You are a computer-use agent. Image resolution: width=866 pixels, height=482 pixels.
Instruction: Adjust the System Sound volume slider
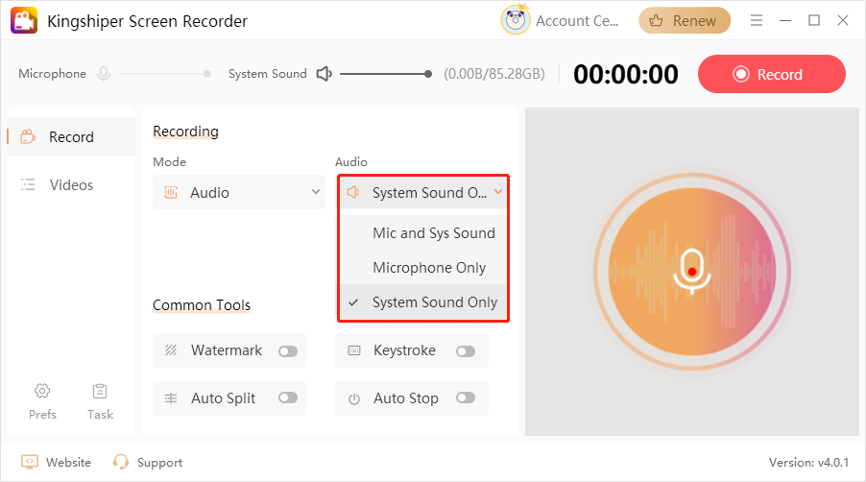pyautogui.click(x=386, y=73)
